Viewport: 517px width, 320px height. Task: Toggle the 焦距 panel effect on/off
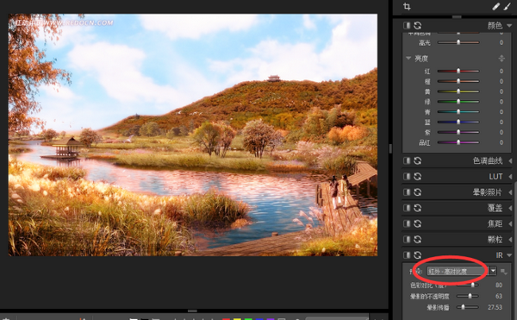407,223
